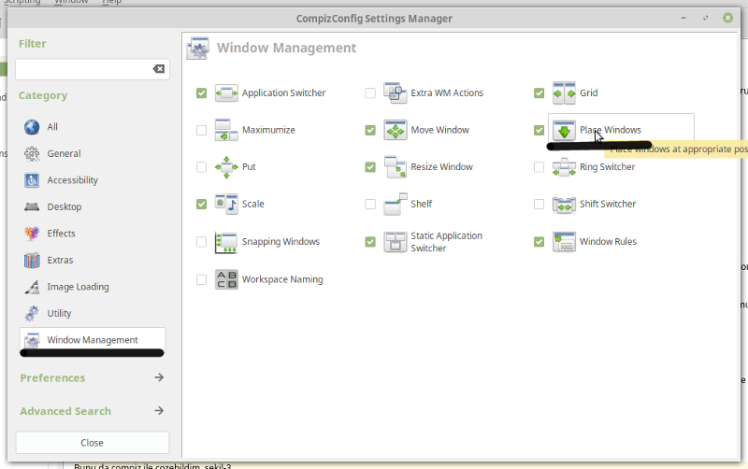Open the Resize Window plugin icon
This screenshot has width=748, height=469.
click(x=395, y=167)
